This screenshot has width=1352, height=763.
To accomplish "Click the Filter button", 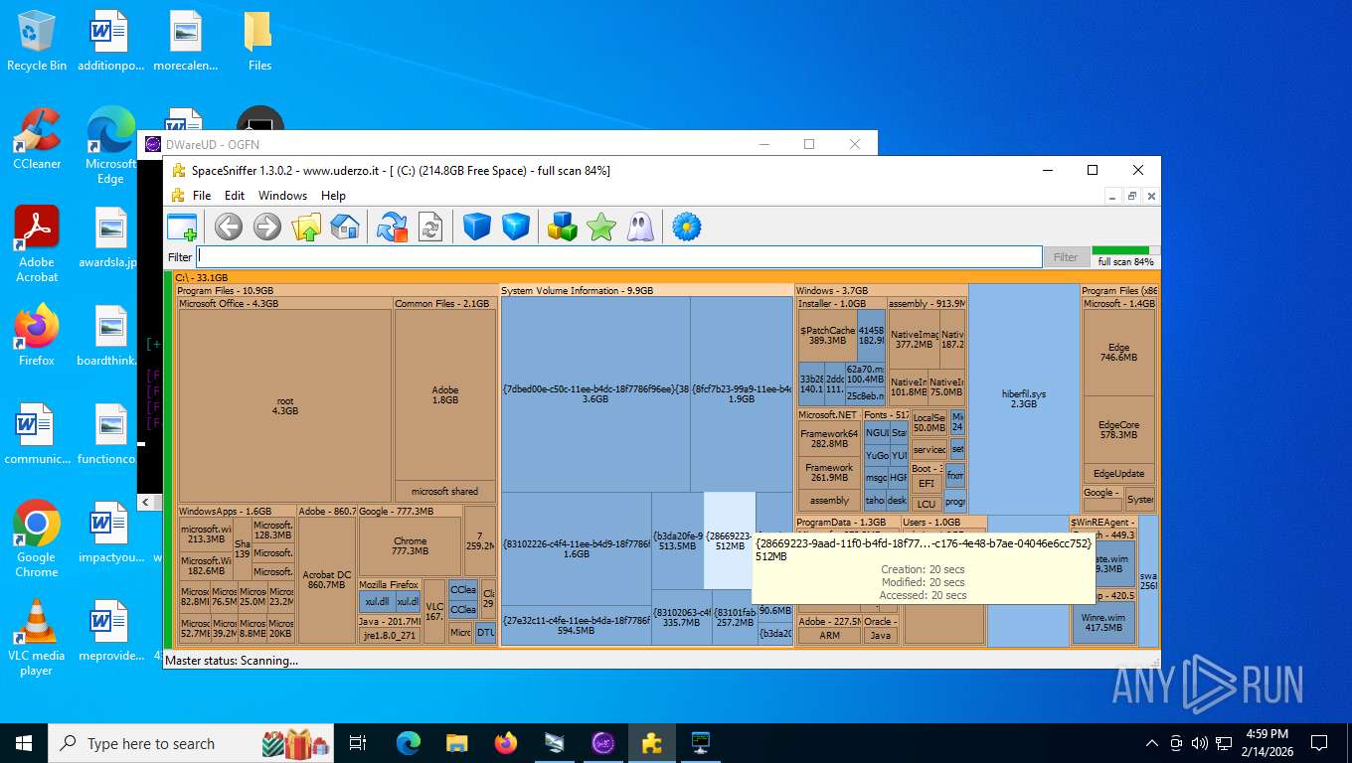I will tap(1066, 257).
